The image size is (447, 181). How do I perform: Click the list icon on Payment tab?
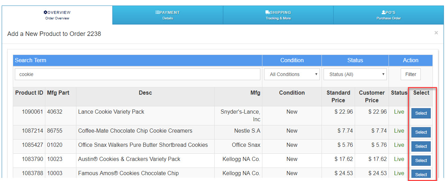(157, 12)
